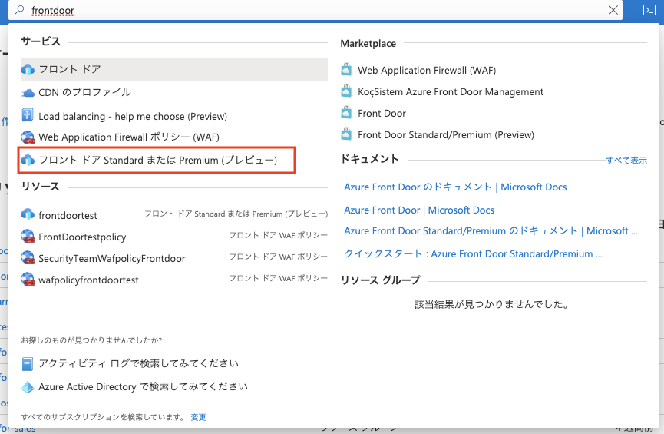Open KoçSistem Azure Front Door Management
The image size is (664, 434).
(451, 92)
